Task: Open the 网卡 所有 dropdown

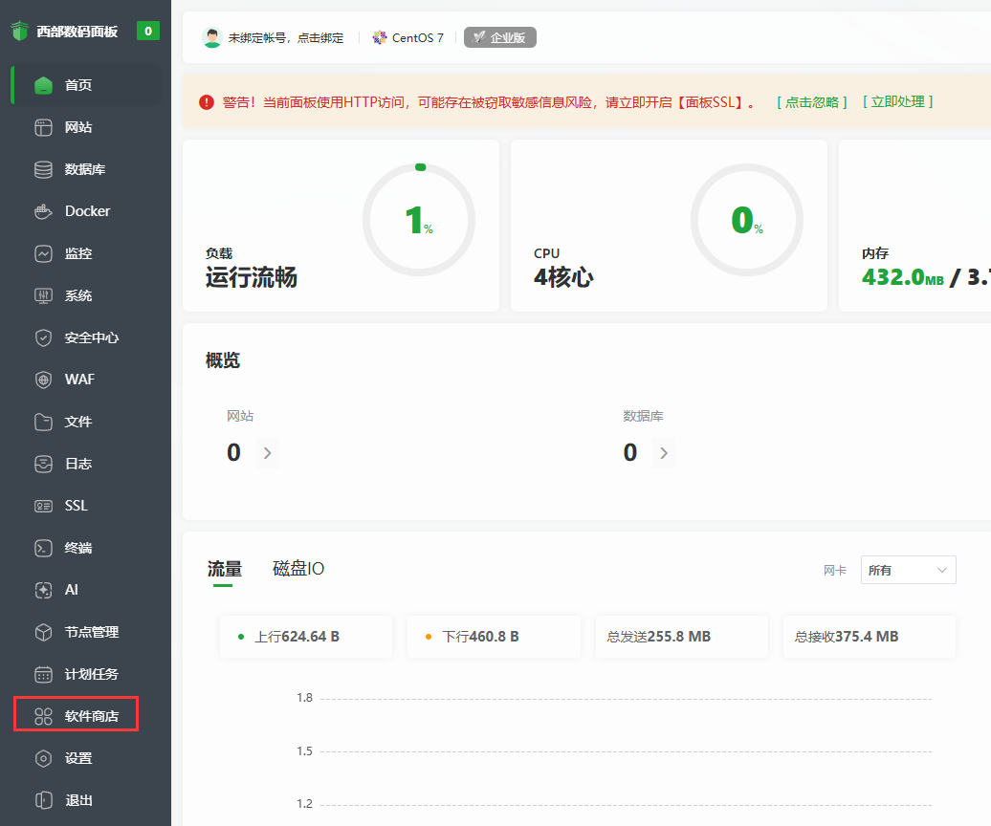Action: (x=908, y=570)
